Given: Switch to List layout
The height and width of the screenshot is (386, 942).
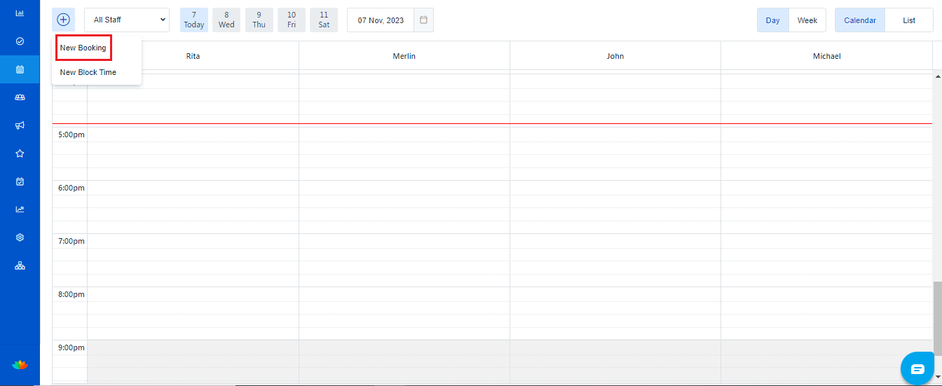Looking at the screenshot, I should click(x=909, y=20).
